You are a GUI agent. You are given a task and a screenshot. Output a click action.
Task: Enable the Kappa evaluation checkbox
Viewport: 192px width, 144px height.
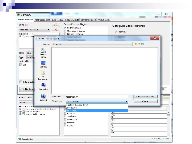pyautogui.click(x=65, y=126)
